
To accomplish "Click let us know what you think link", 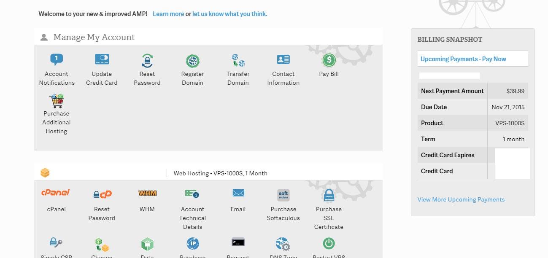I will point(230,14).
